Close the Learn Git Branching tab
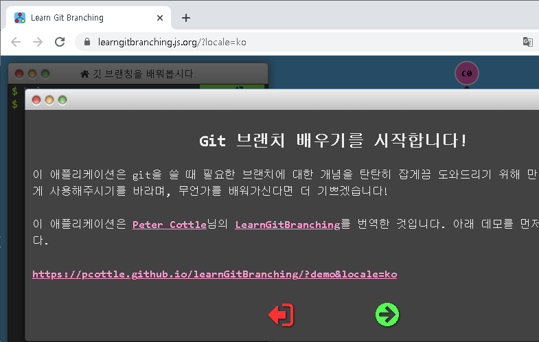This screenshot has height=342, width=539. tap(160, 18)
